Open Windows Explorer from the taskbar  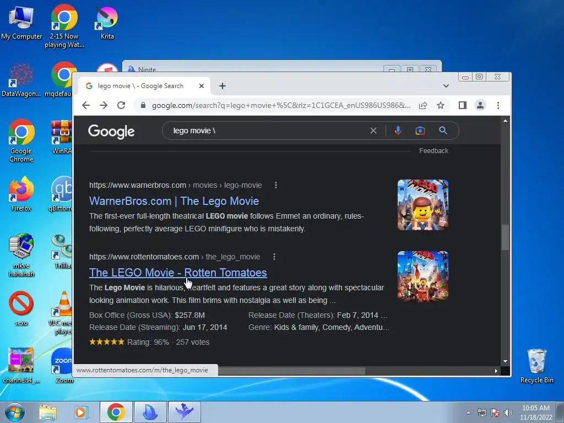tap(48, 412)
